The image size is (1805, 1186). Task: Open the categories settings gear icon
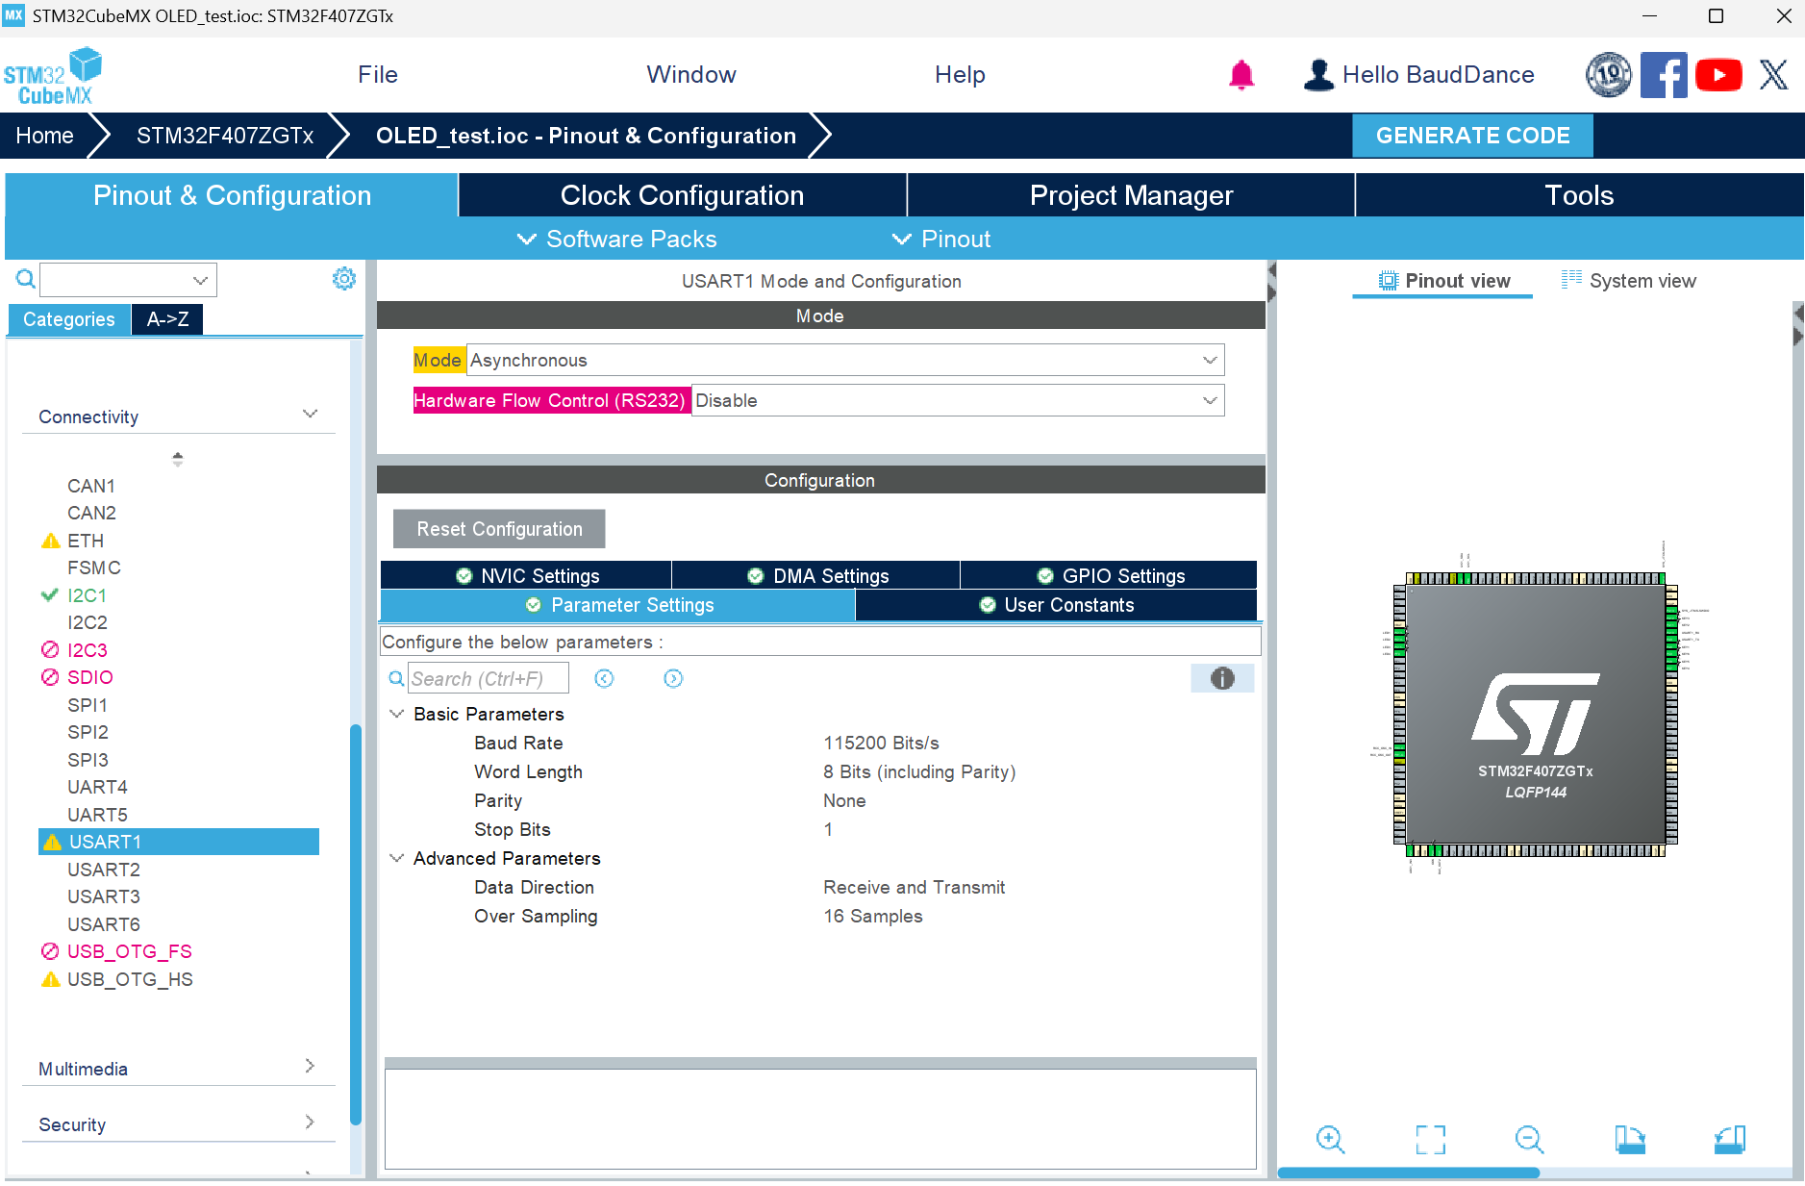343,279
